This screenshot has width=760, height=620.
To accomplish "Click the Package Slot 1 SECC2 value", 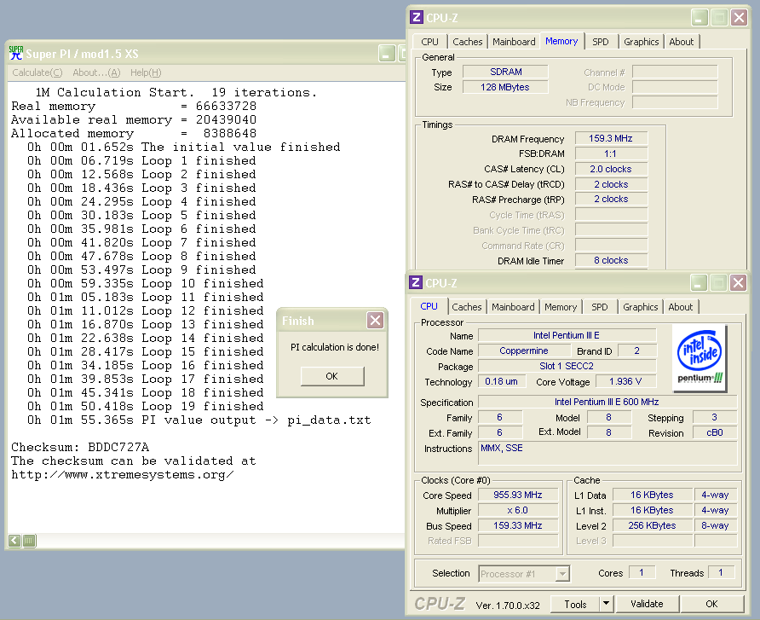I will [x=567, y=366].
